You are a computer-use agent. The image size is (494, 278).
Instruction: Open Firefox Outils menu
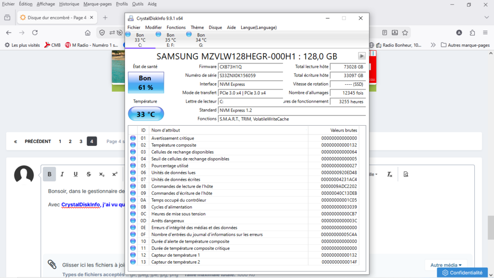tap(137, 4)
